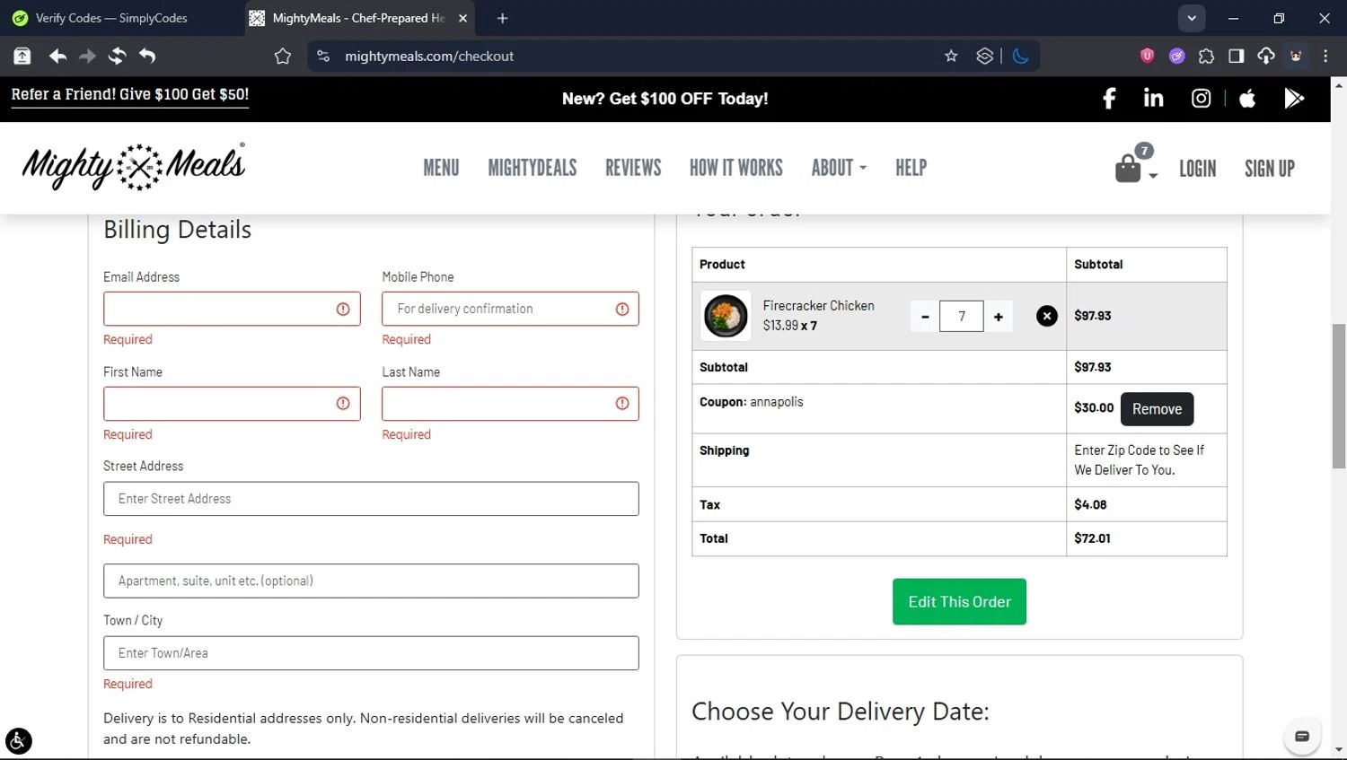Open the Instagram icon in top banner
This screenshot has height=760, width=1347.
[1202, 99]
